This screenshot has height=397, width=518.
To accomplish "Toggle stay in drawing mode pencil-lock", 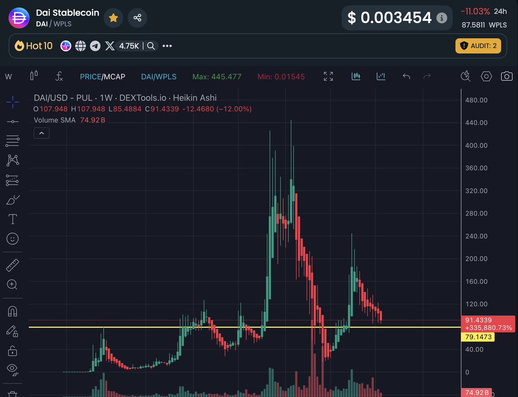I will click(13, 331).
